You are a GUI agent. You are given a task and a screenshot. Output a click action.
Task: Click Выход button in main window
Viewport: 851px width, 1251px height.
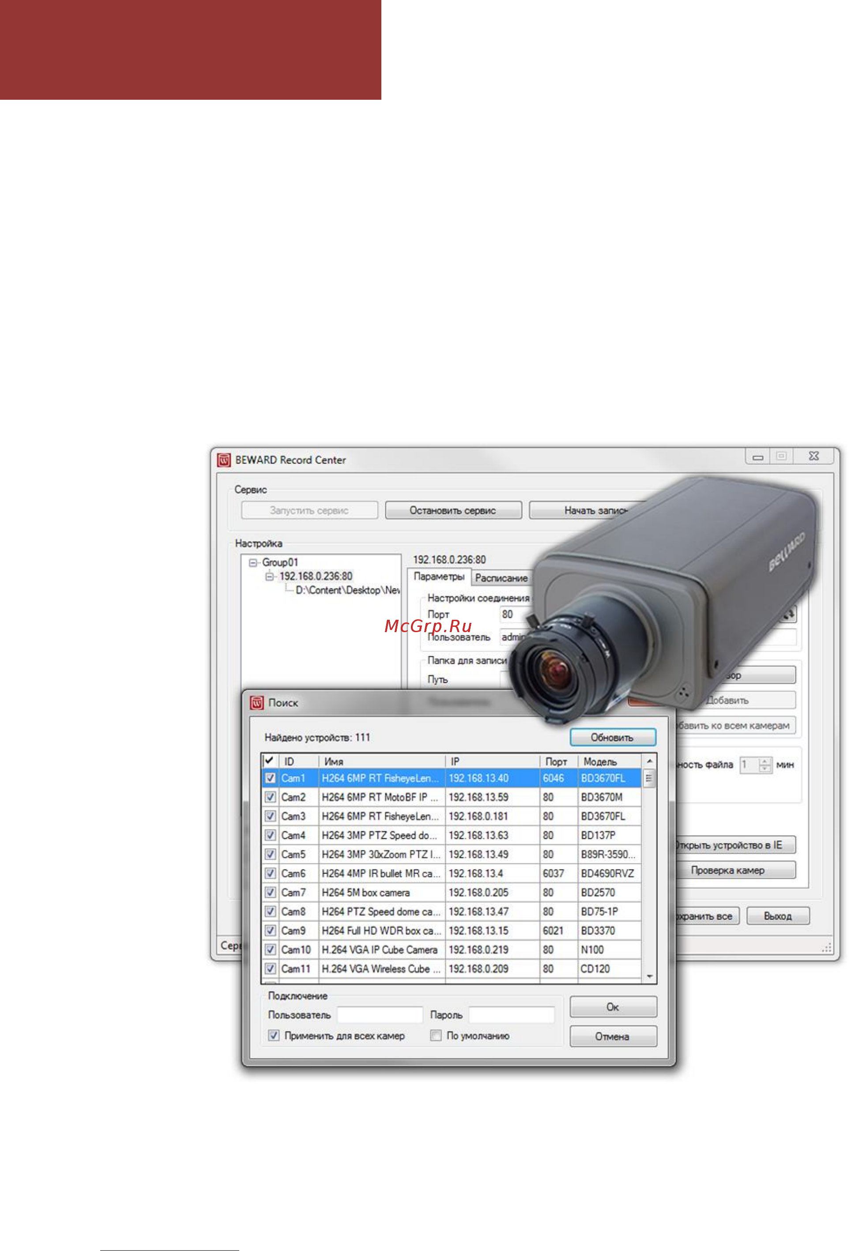click(x=778, y=916)
